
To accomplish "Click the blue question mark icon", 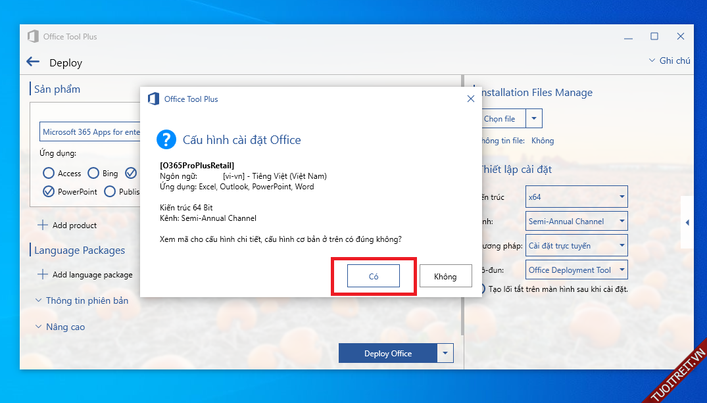I will (x=166, y=139).
